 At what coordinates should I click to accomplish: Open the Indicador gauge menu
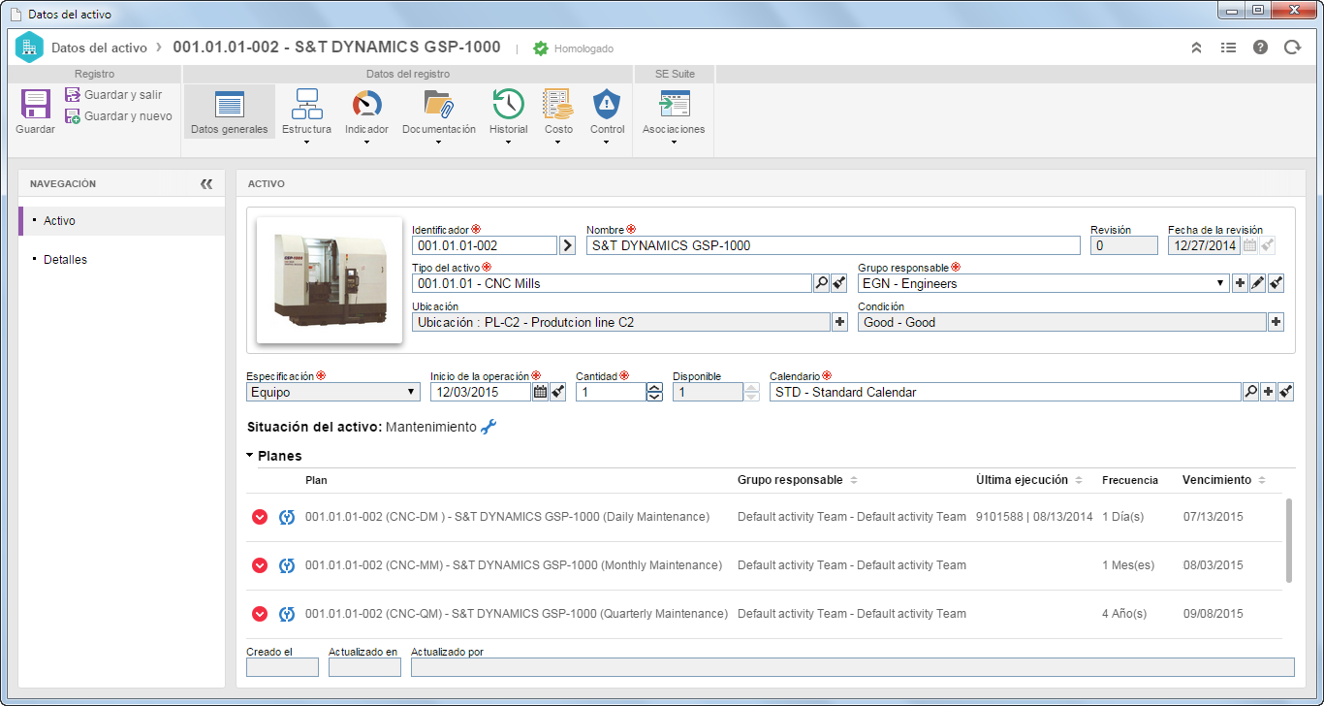[366, 112]
